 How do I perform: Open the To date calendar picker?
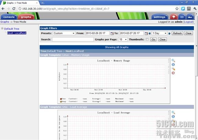146,34
